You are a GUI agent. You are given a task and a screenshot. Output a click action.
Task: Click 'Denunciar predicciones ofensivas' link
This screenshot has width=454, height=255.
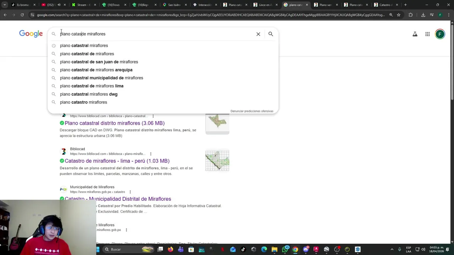[x=252, y=111]
